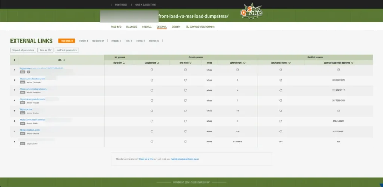Sort the table by No-follow column
This screenshot has height=187, width=383.
124,63
